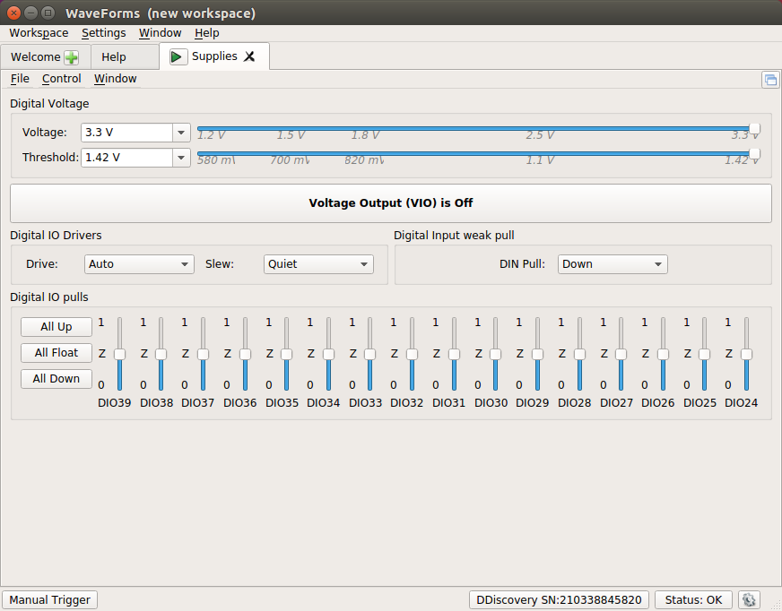This screenshot has width=782, height=611.
Task: Close the WaveForms window with red button
Action: tap(14, 13)
